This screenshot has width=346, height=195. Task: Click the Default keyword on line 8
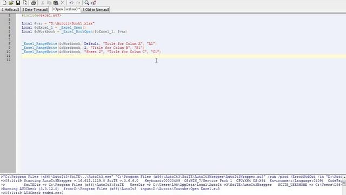click(91, 44)
